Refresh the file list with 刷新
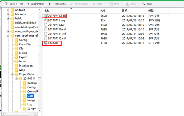The width and height of the screenshot is (184, 116). [x=147, y=4]
